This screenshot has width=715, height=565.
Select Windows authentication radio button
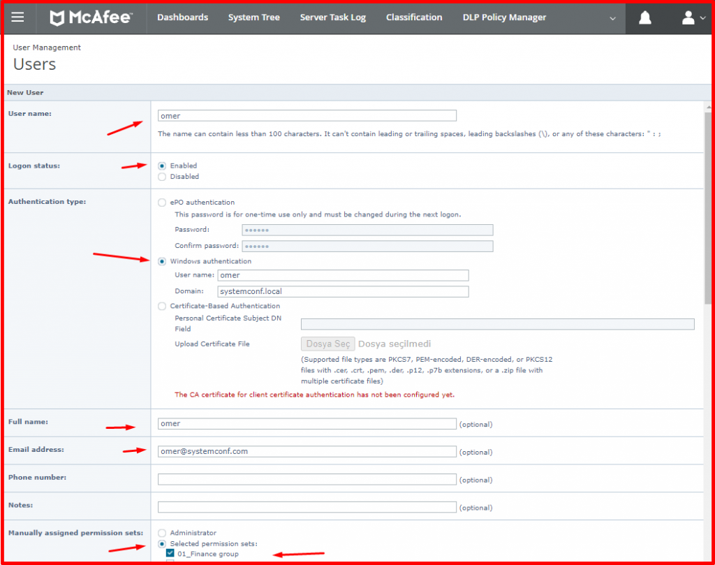(x=161, y=261)
